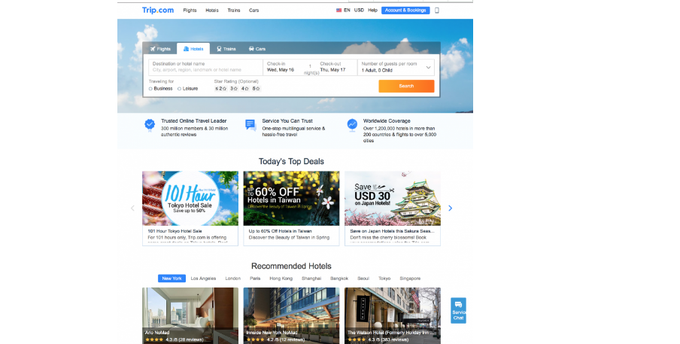Select the Seoul city tab
This screenshot has width=680, height=344.
pos(363,279)
